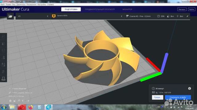This screenshot has width=197, height=110.
Task: Click the info icon in slice summary
Action: tap(190, 88)
